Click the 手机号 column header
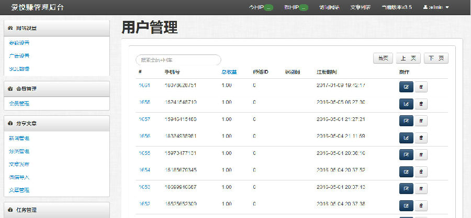 [172, 72]
